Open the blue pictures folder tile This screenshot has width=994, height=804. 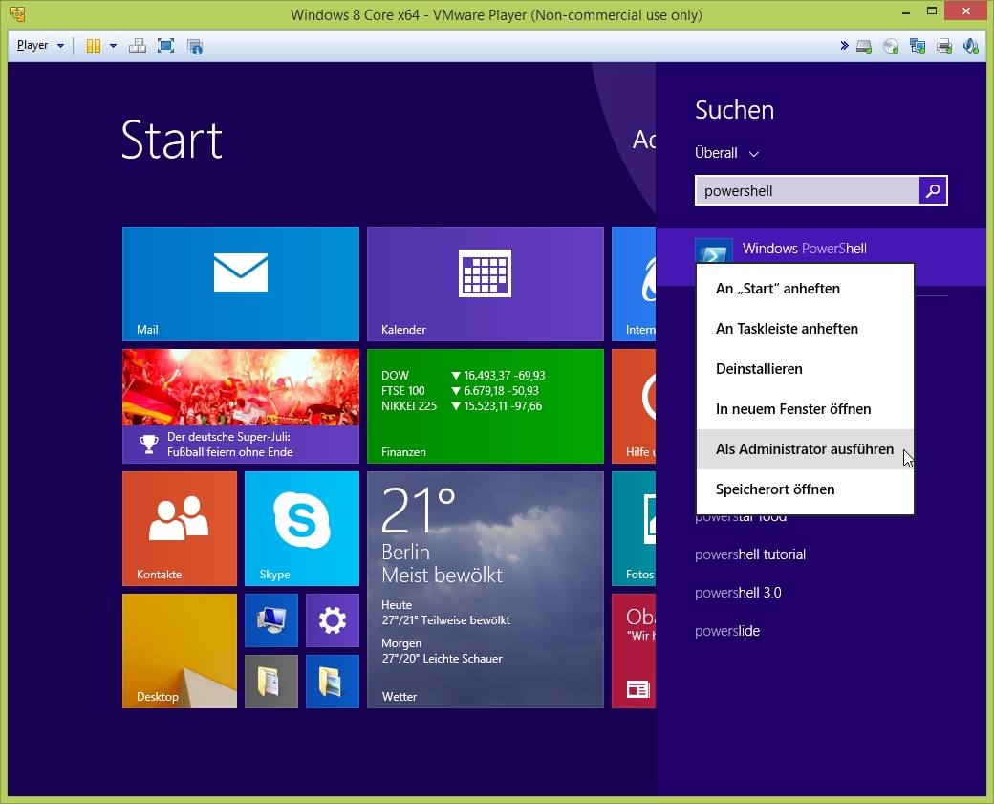(333, 682)
